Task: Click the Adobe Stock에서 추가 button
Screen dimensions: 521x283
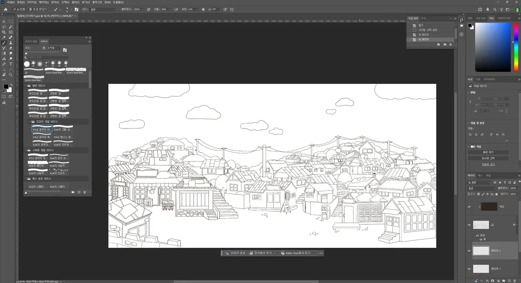Action: pos(295,253)
